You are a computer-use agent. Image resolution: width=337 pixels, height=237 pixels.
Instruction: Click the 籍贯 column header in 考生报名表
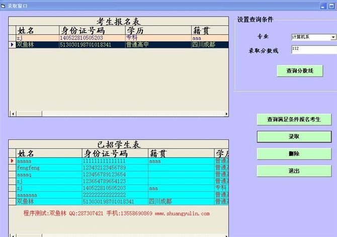click(210, 30)
